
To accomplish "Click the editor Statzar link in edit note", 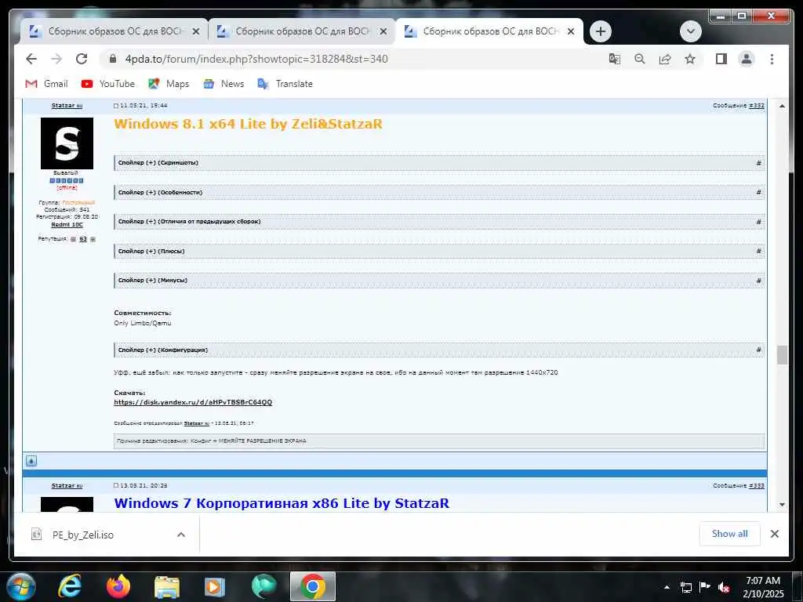I will tap(197, 423).
